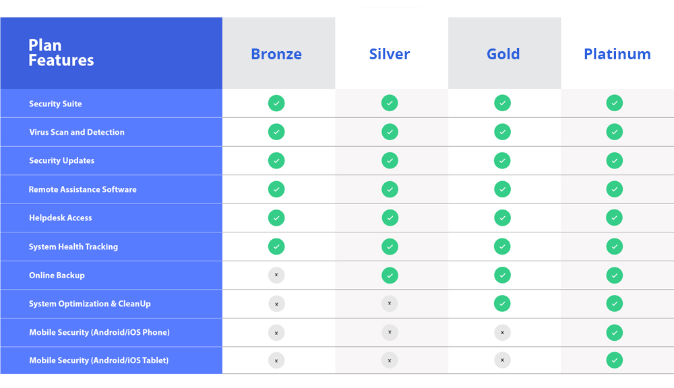Image resolution: width=674 pixels, height=388 pixels.
Task: Select the Gold plan header
Action: tap(503, 54)
